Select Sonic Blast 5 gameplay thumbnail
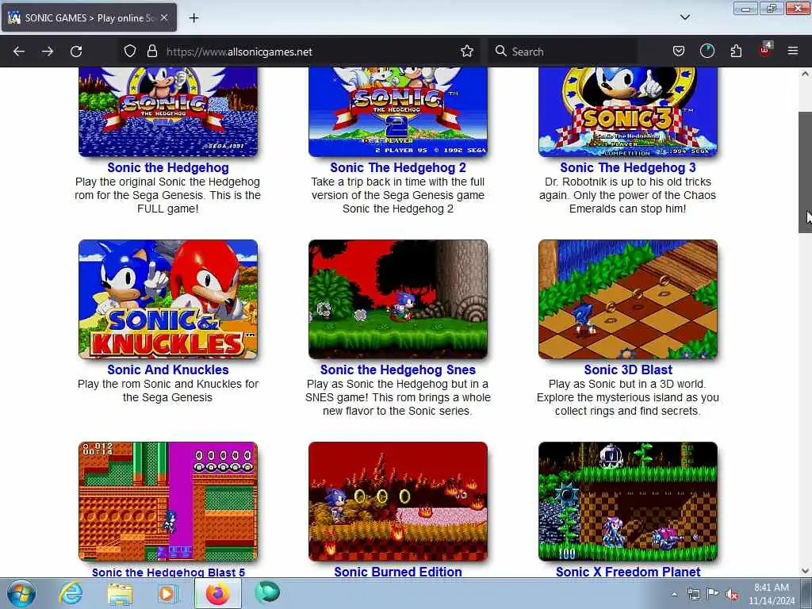Image resolution: width=812 pixels, height=609 pixels. [x=168, y=501]
